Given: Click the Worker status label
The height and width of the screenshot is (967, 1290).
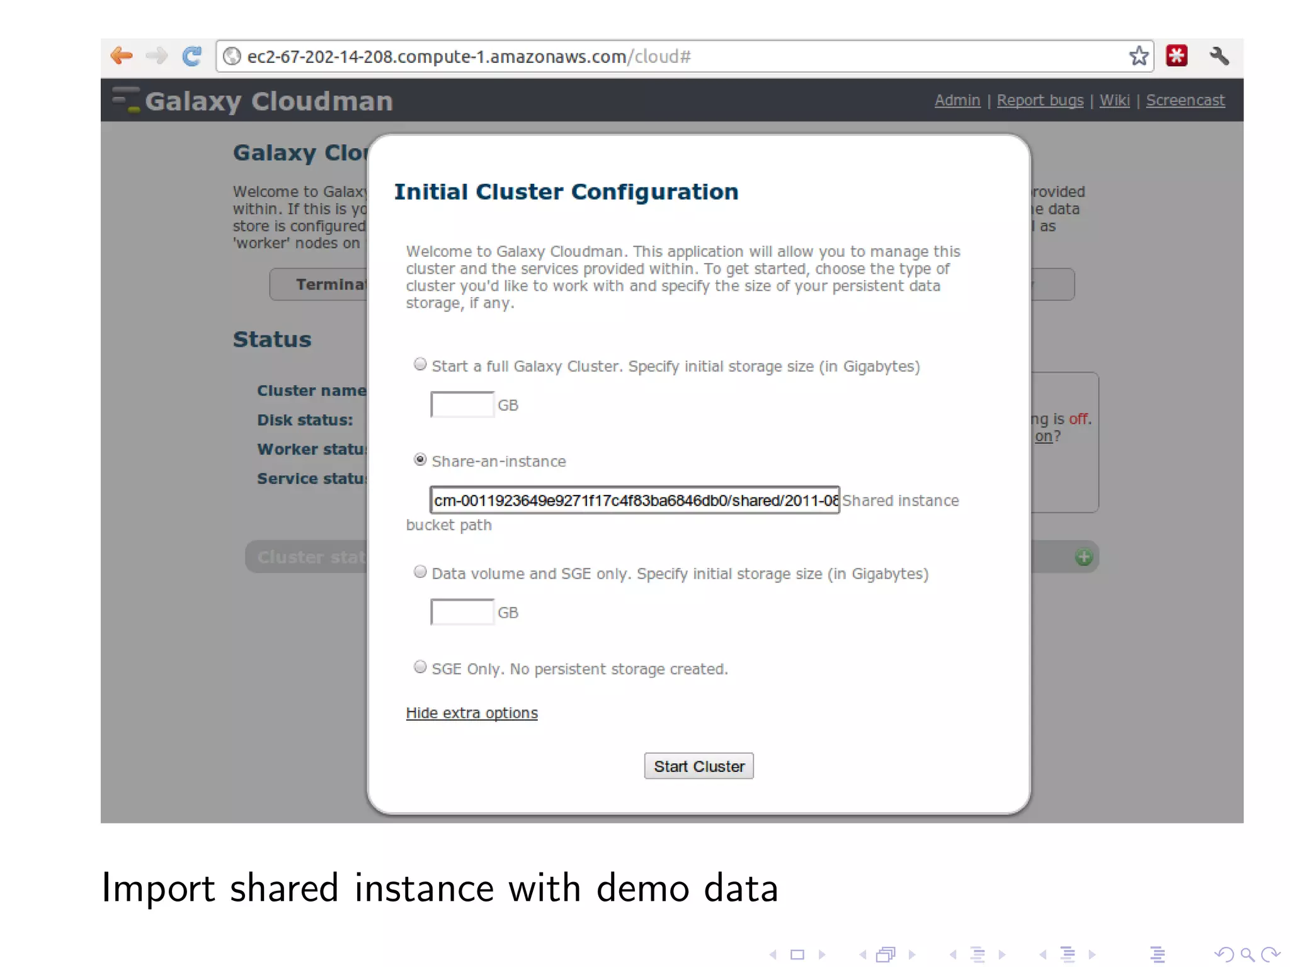Looking at the screenshot, I should pyautogui.click(x=312, y=449).
